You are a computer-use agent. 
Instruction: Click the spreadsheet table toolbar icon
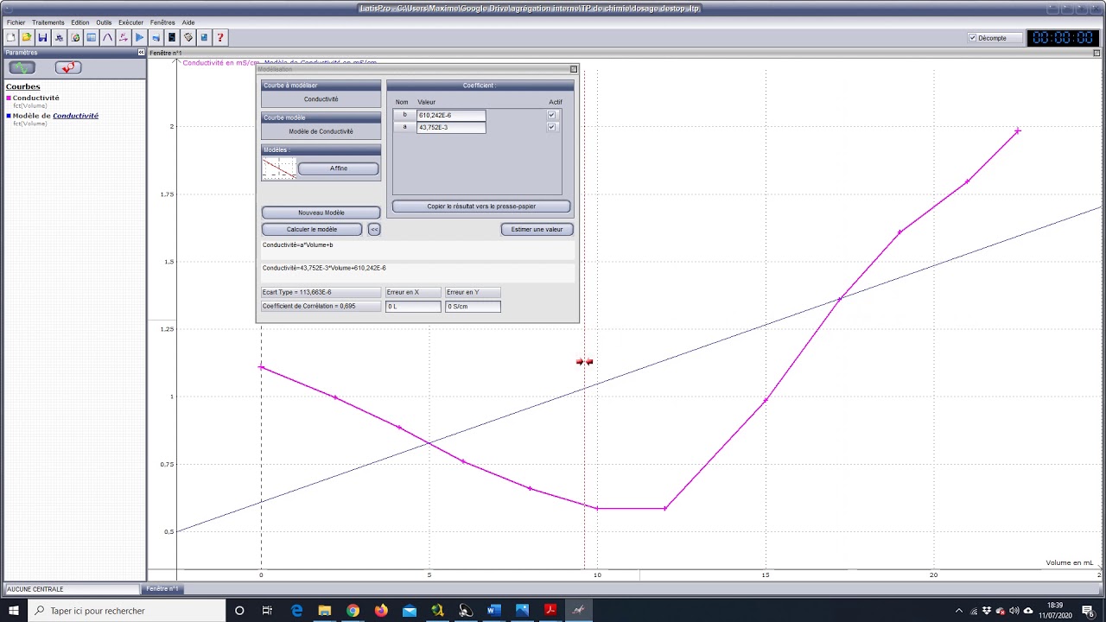click(91, 37)
